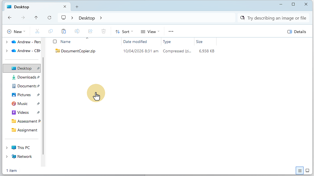Screen dimensions: 314x176
Task: Open the View options dropdown
Action: [x=150, y=31]
